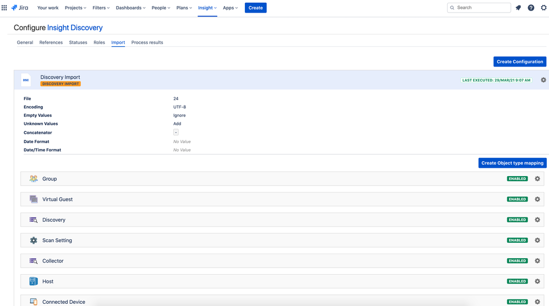Select the Import tab
This screenshot has height=306, width=549.
pyautogui.click(x=118, y=42)
